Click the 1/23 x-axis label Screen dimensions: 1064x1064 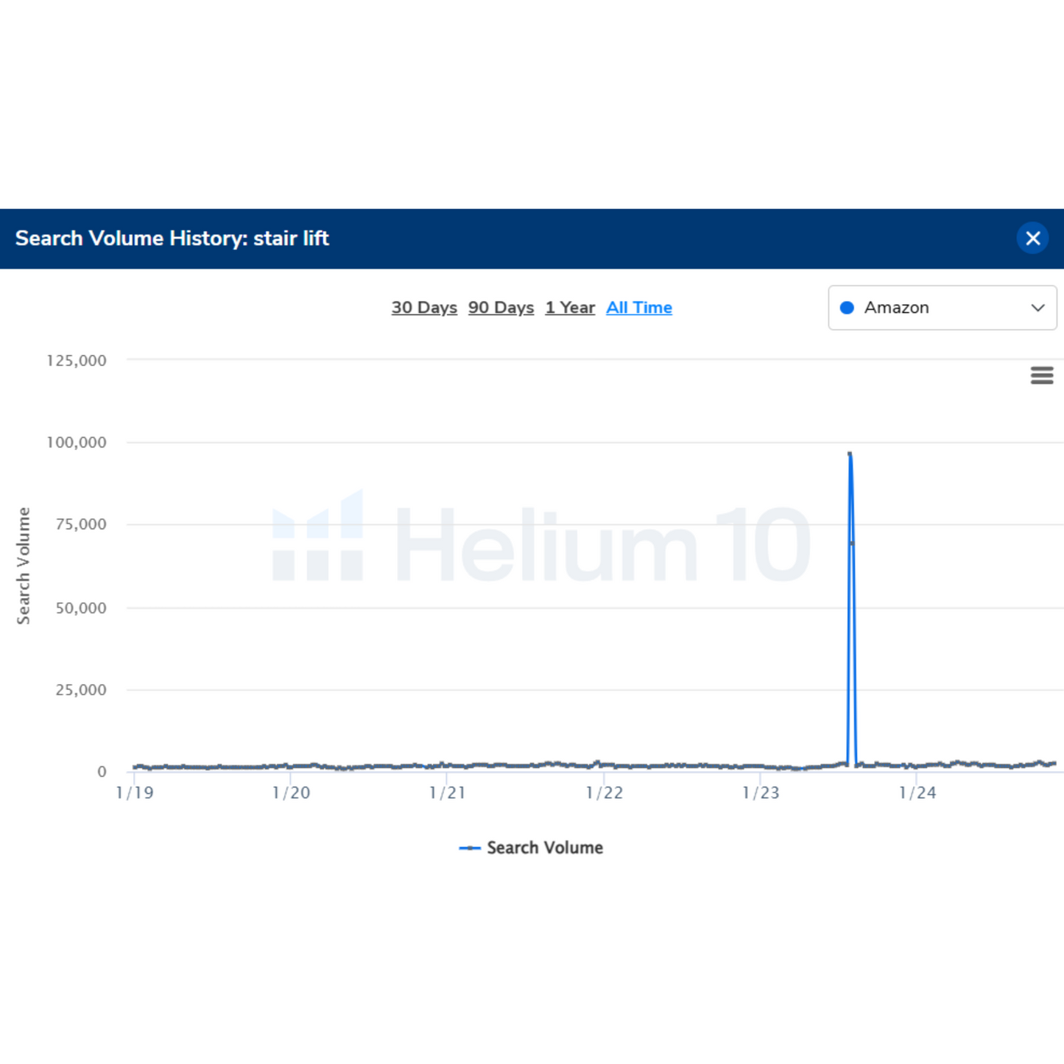(761, 793)
